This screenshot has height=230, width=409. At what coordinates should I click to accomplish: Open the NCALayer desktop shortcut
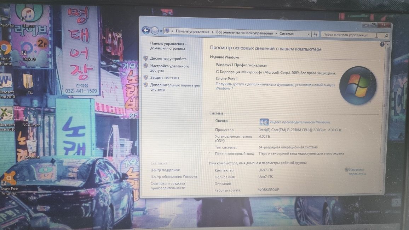[x=31, y=118]
